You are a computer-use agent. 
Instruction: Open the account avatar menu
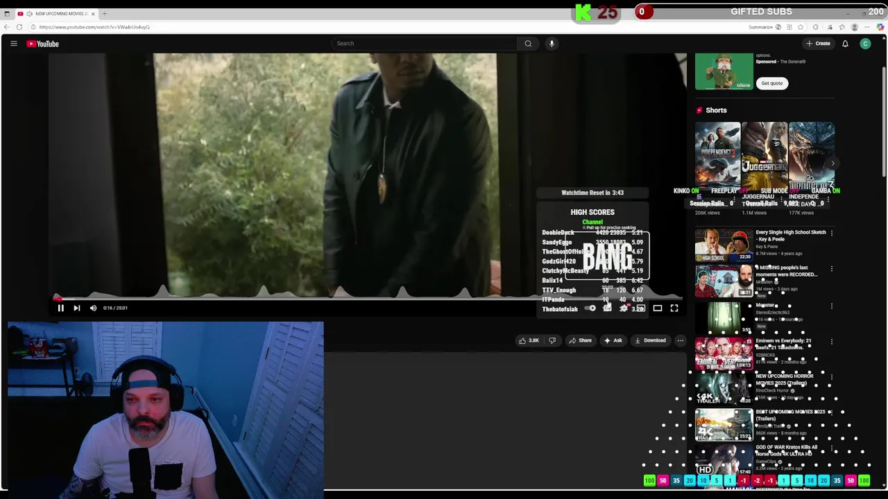pyautogui.click(x=865, y=44)
